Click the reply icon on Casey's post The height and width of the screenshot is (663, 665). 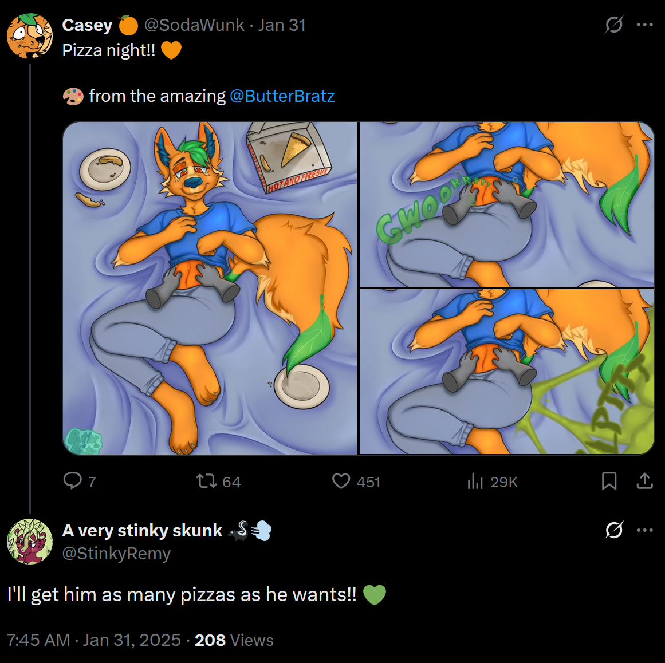pyautogui.click(x=73, y=481)
